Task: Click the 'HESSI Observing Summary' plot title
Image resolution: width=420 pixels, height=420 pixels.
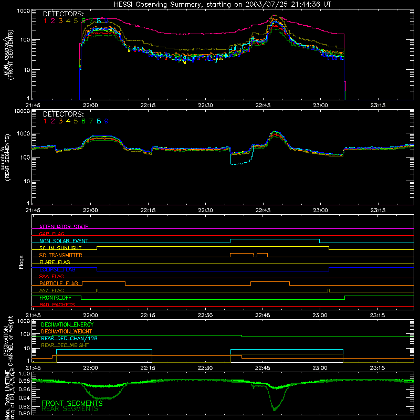Action: [x=222, y=5]
